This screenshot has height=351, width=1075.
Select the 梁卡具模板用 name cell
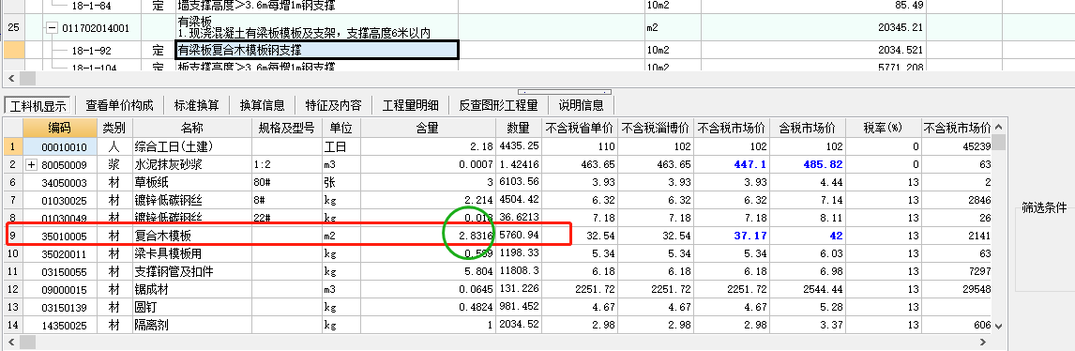coord(192,253)
